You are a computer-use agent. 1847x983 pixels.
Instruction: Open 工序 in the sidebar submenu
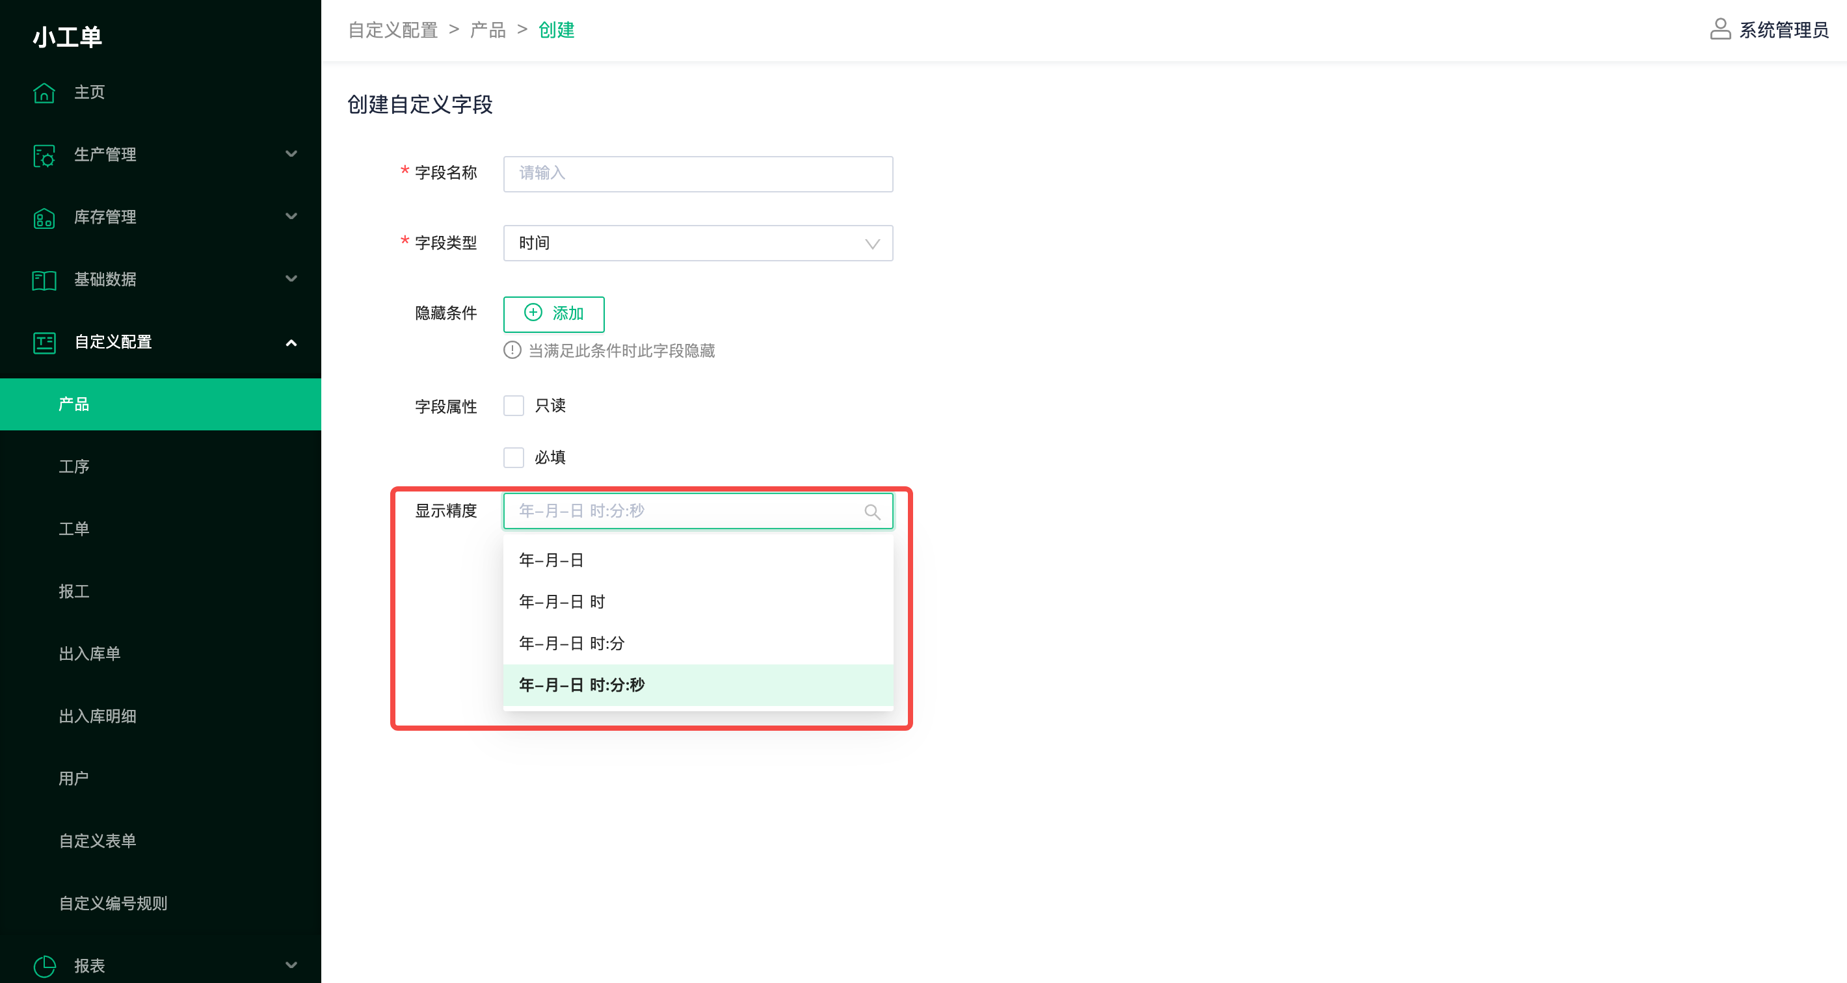(161, 467)
